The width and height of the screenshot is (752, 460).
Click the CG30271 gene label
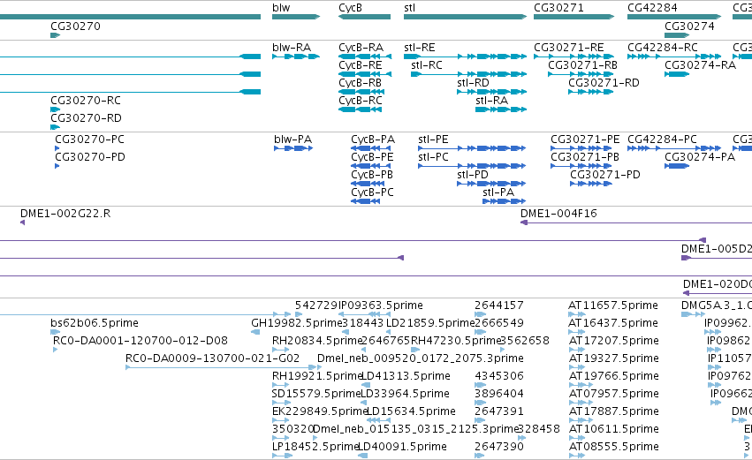click(x=558, y=8)
